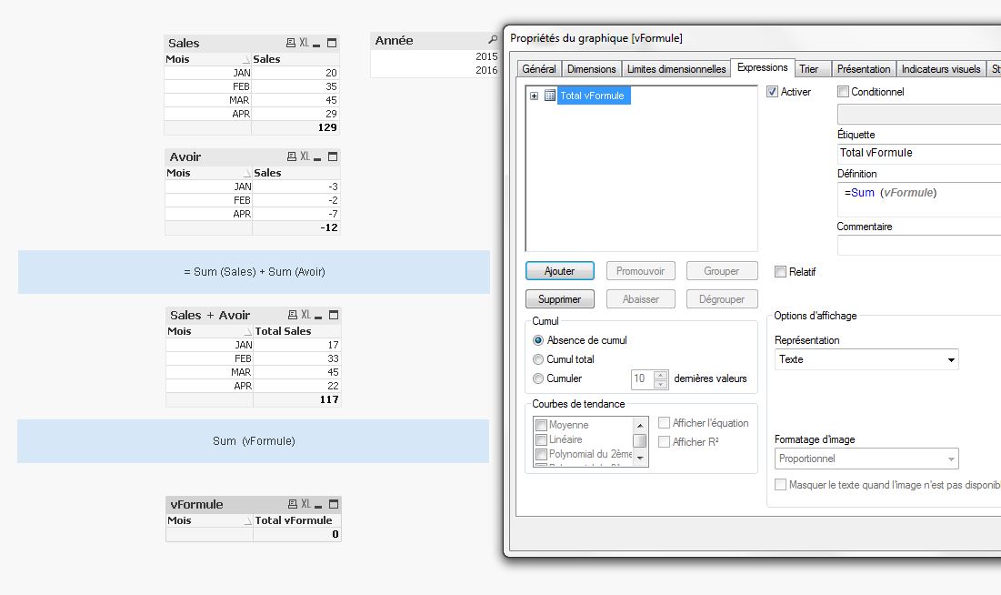This screenshot has width=1001, height=595.
Task: Select the Absence de cumul radio button
Action: pyautogui.click(x=538, y=340)
